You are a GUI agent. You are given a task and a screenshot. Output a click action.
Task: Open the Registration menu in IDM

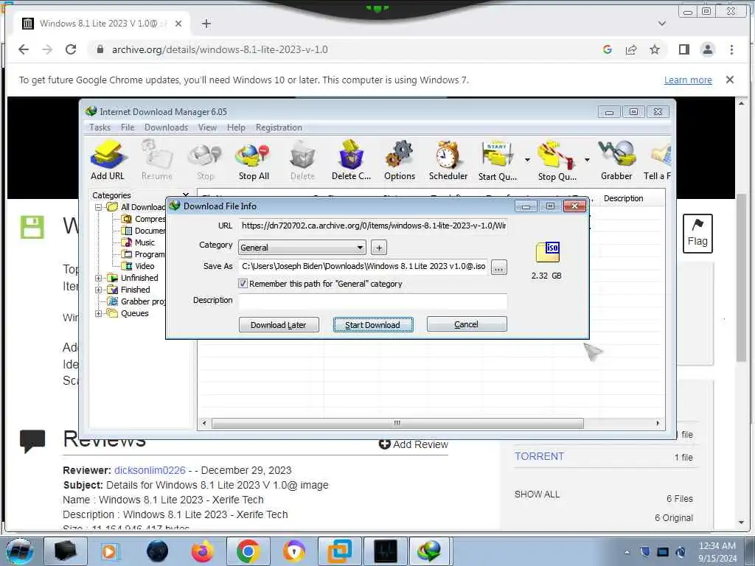point(279,127)
